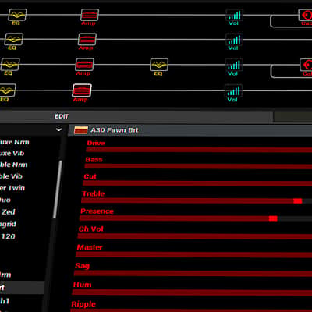The height and width of the screenshot is (312, 312).
Task: Select the Cab block in the first signal row
Action: pyautogui.click(x=306, y=16)
